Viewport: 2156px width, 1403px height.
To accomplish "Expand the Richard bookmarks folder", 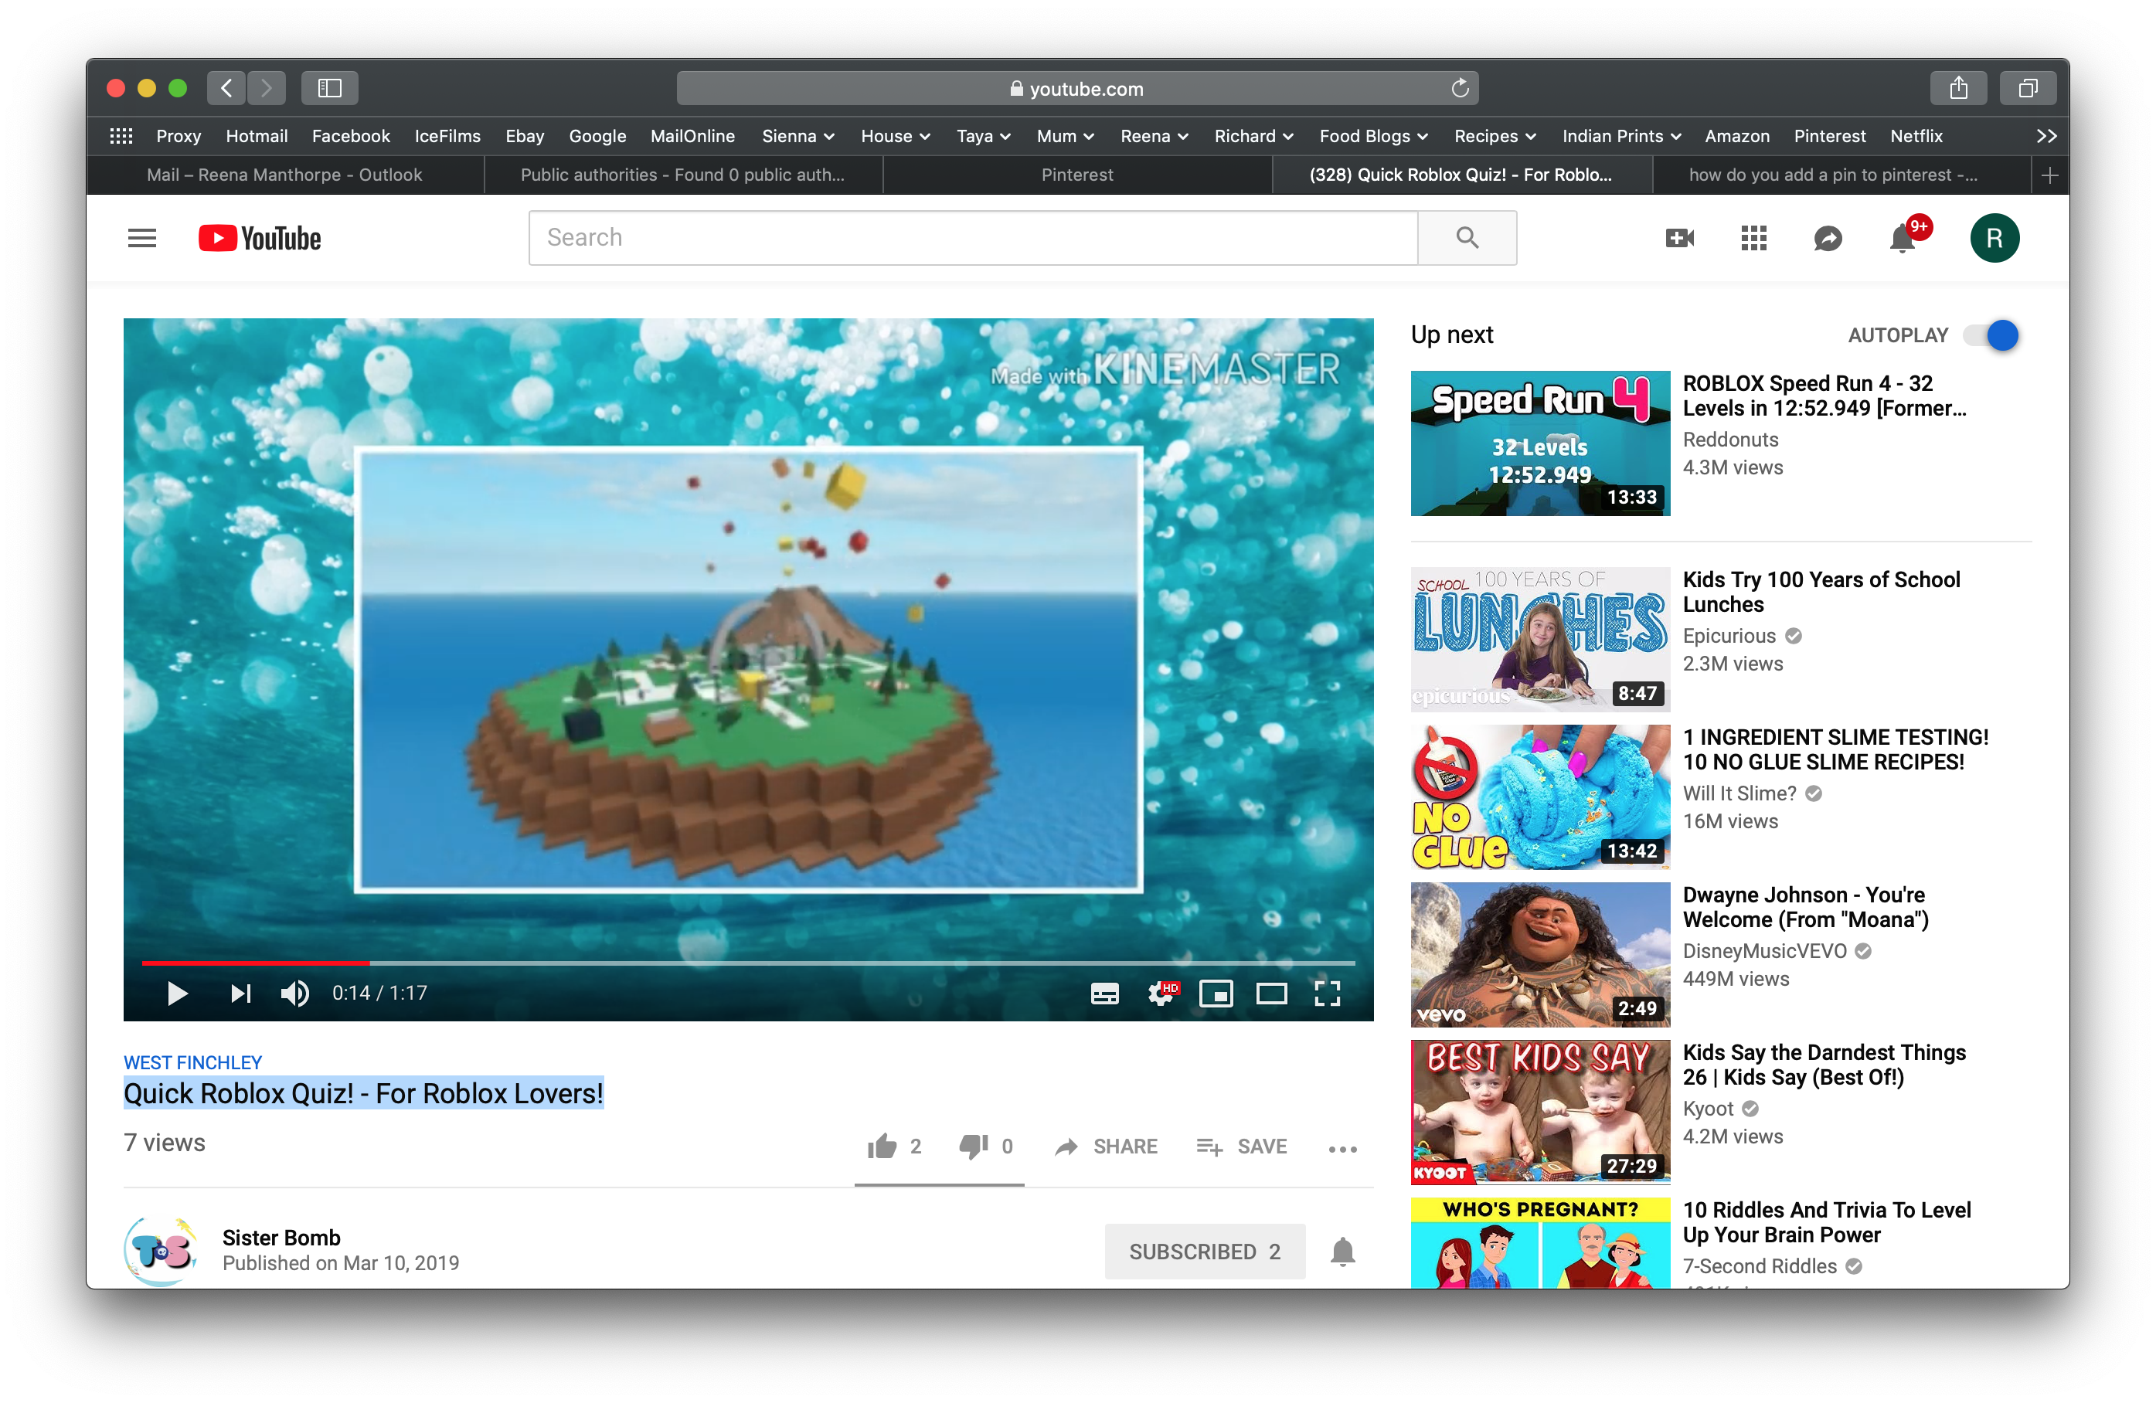I will click(1255, 136).
